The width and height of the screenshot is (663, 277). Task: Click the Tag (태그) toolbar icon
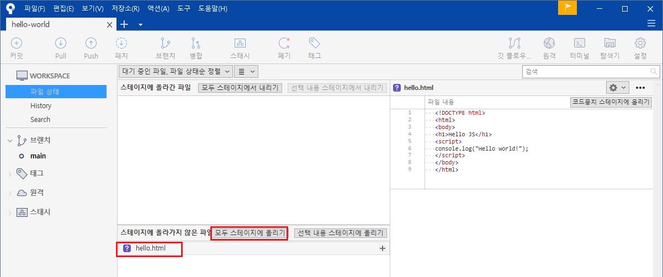[x=315, y=43]
